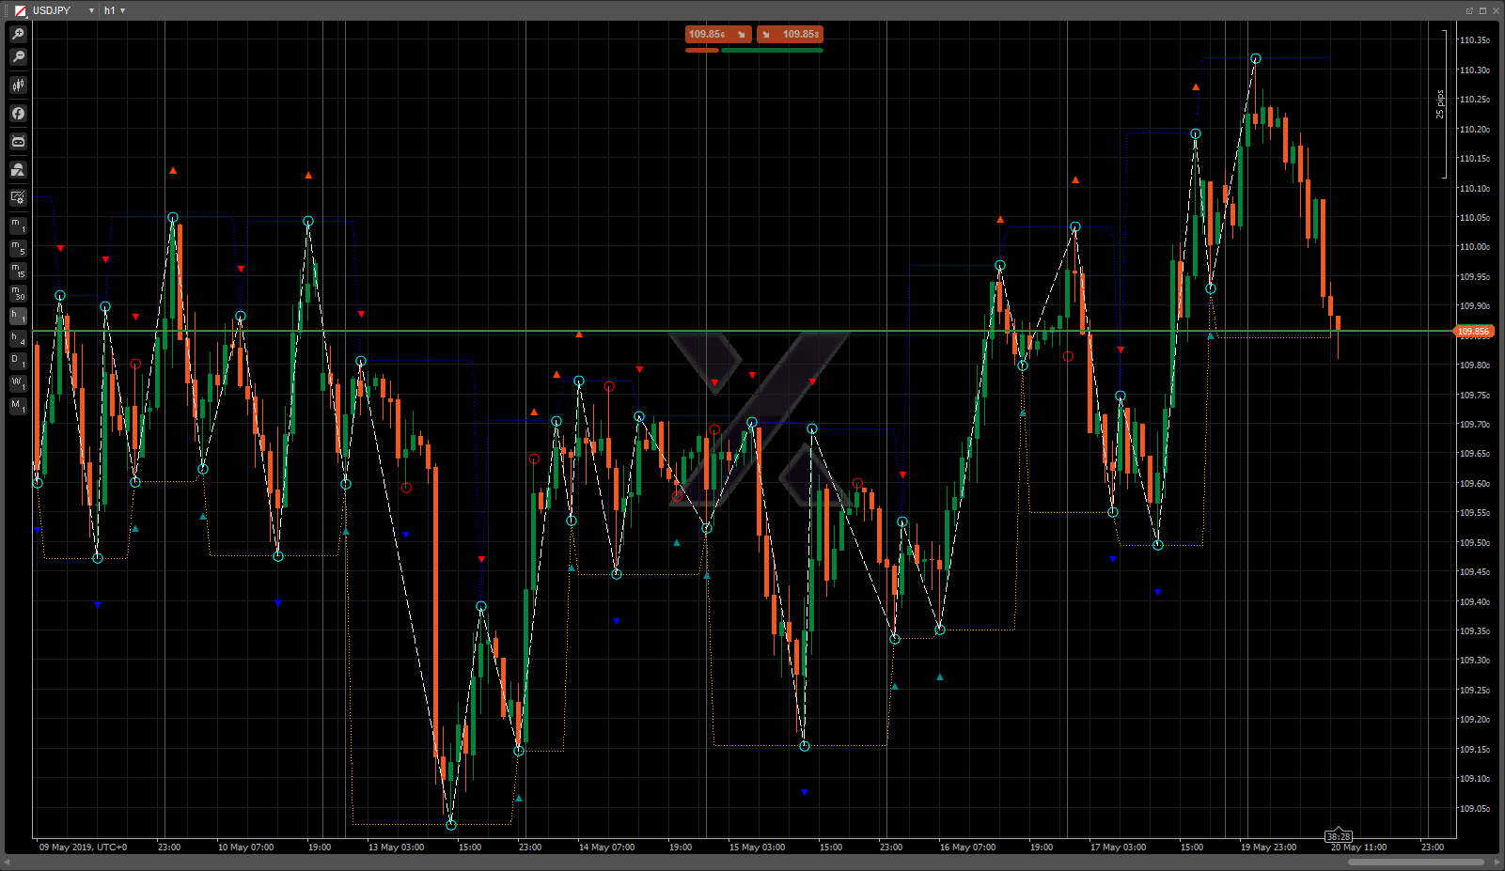Viewport: 1505px width, 871px height.
Task: Switch to m30 timeframe
Action: click(18, 293)
